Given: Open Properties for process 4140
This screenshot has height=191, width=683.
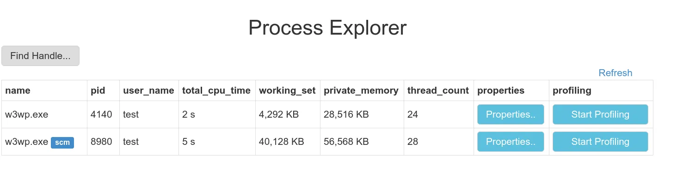Looking at the screenshot, I should [511, 114].
